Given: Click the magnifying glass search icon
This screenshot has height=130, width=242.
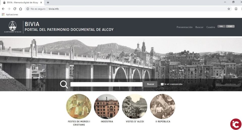Looking at the screenshot, I should pyautogui.click(x=64, y=84).
